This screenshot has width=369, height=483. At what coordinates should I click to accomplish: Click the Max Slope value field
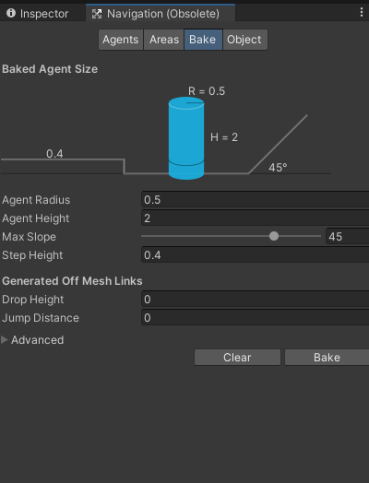(x=348, y=237)
